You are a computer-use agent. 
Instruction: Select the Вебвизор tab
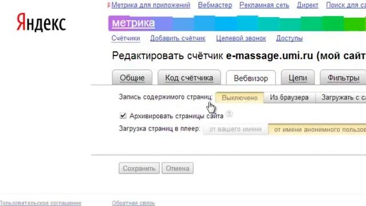pos(250,78)
